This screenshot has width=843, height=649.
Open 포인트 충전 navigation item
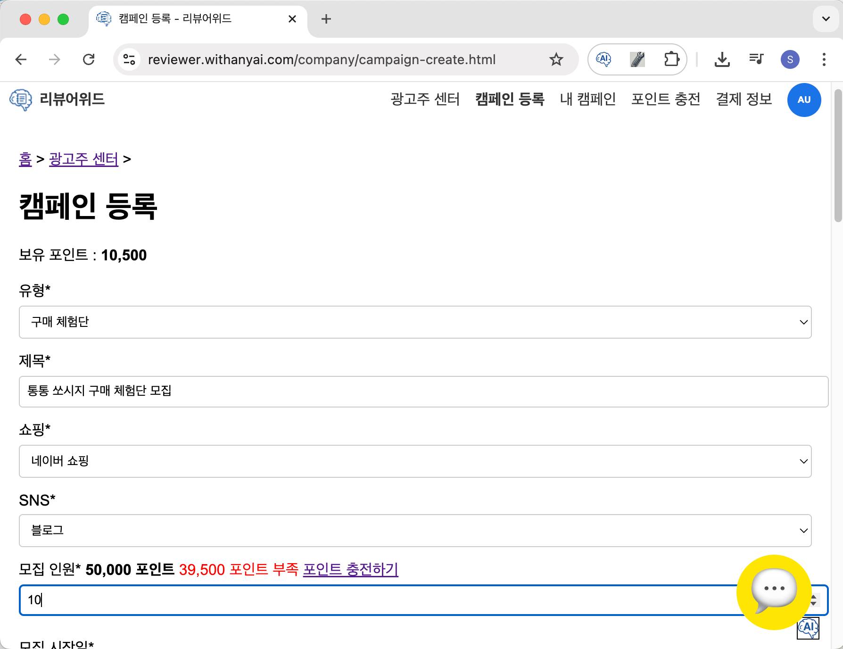(x=665, y=99)
